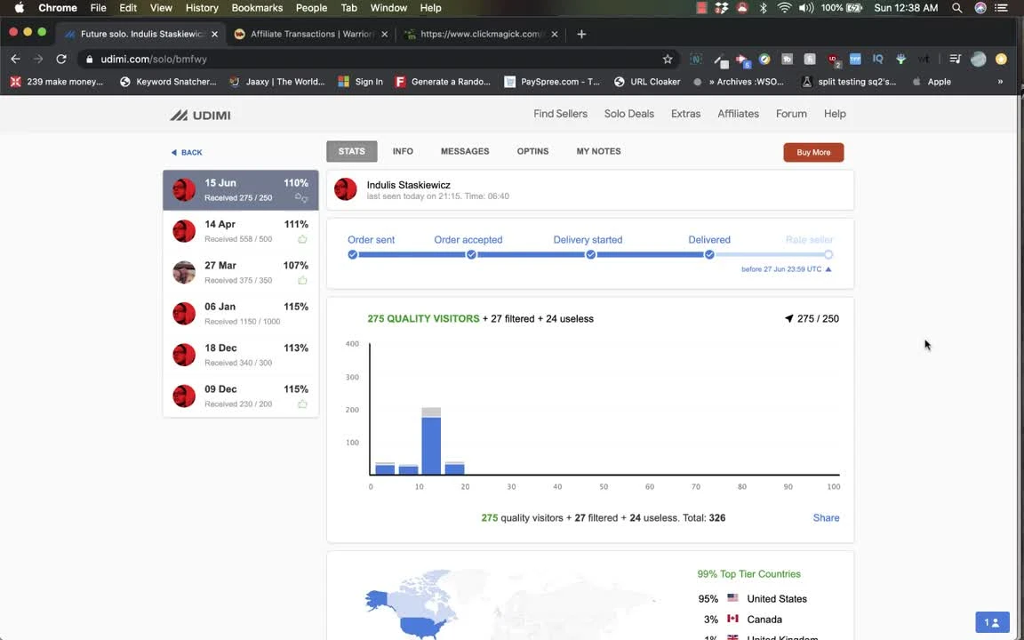Viewport: 1024px width, 640px height.
Task: Click the Order accepted progress checkpoint
Action: coord(471,255)
